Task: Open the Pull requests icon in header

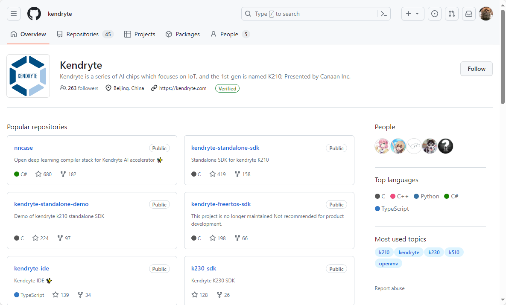Action: click(452, 14)
